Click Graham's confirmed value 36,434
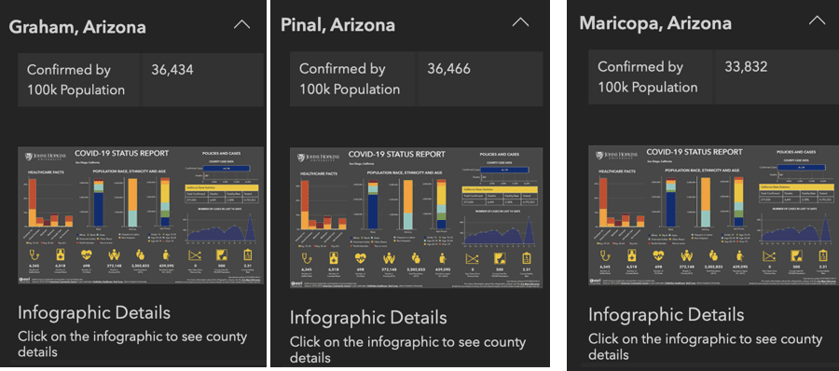The height and width of the screenshot is (371, 839). (172, 70)
